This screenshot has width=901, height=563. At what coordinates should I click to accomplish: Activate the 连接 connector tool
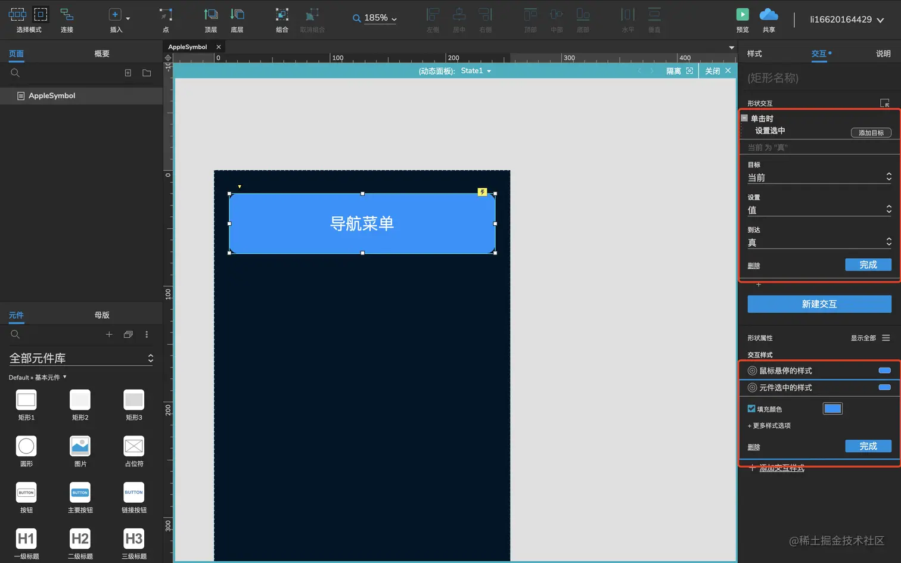point(67,14)
